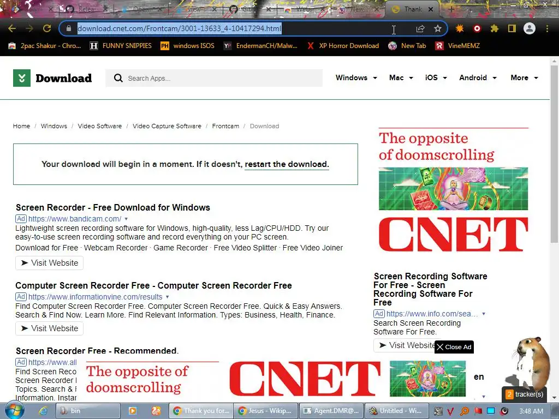Click the search magnifier icon
This screenshot has height=419, width=559.
[x=118, y=78]
